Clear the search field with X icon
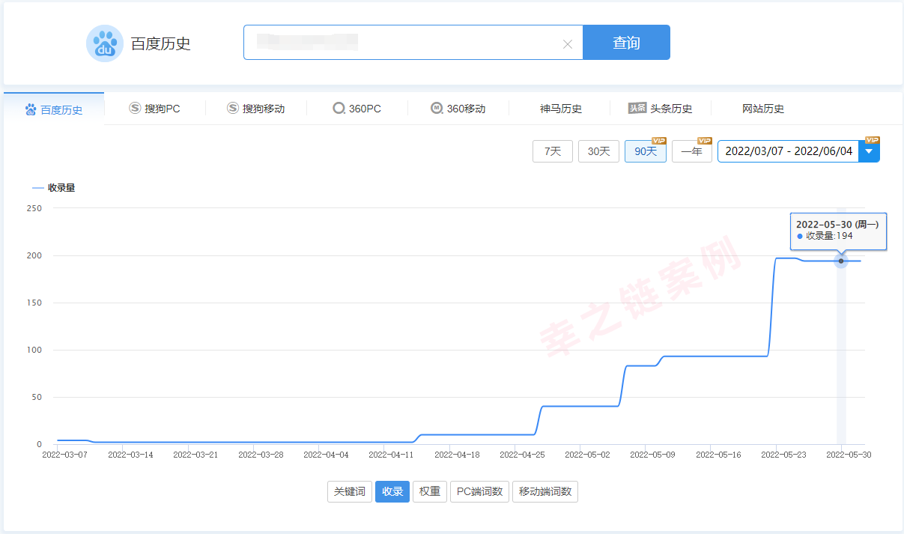 [x=567, y=44]
